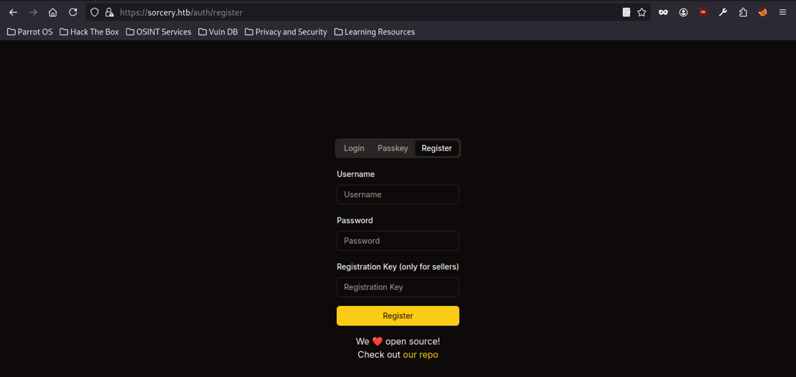Open the Vuln DB bookmarks folder

218,32
